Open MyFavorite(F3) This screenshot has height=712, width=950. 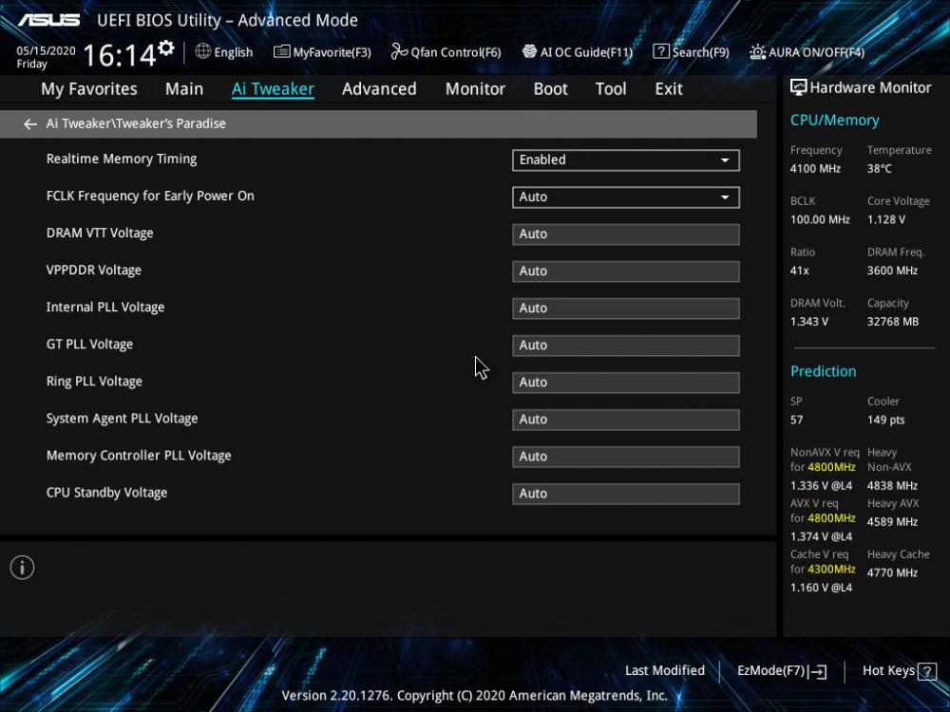[322, 52]
